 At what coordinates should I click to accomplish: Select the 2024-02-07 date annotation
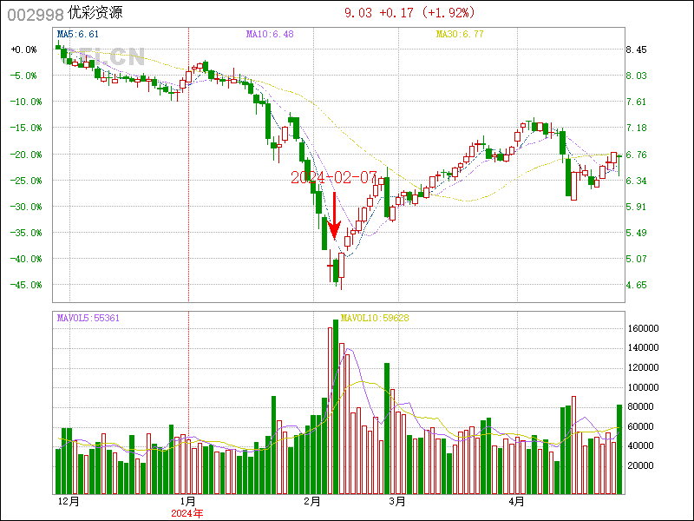[x=334, y=177]
